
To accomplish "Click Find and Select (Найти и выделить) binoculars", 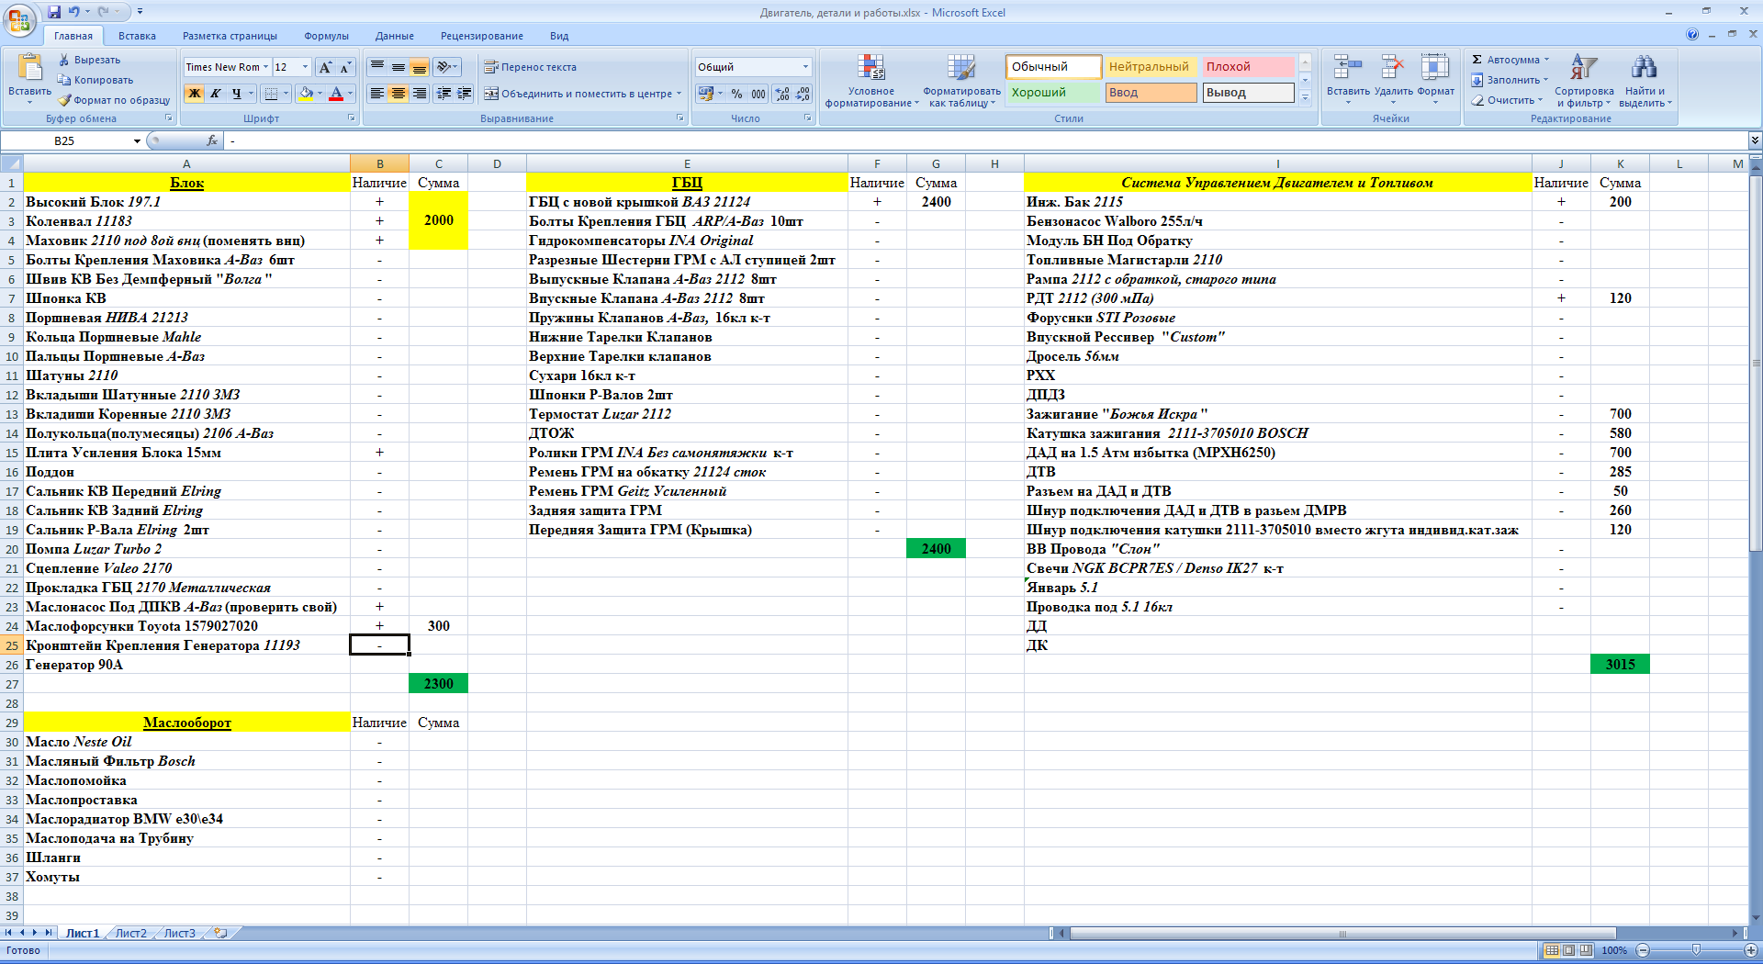I will coord(1644,70).
